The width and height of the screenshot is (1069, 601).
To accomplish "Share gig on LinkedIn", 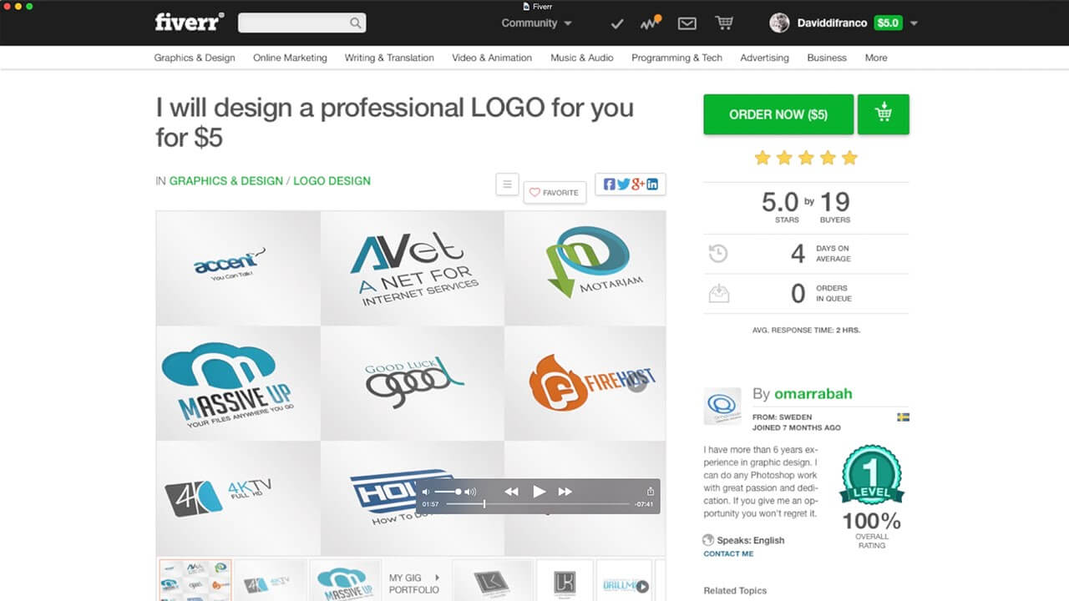I will (652, 184).
